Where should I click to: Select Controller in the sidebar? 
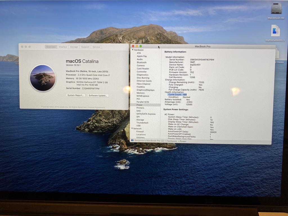tap(142, 72)
